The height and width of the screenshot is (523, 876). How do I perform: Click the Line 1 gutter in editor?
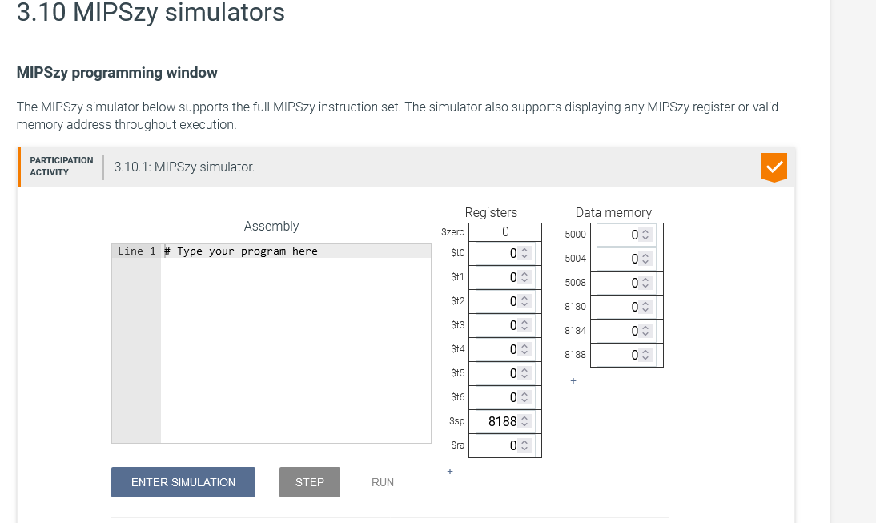(x=136, y=251)
